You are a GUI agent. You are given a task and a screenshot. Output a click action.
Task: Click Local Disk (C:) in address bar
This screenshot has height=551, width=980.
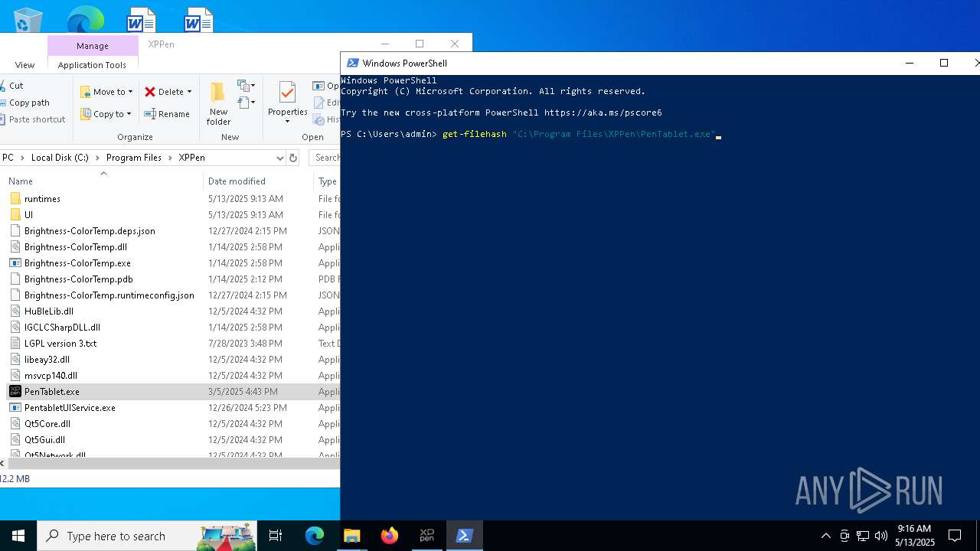[x=60, y=158]
